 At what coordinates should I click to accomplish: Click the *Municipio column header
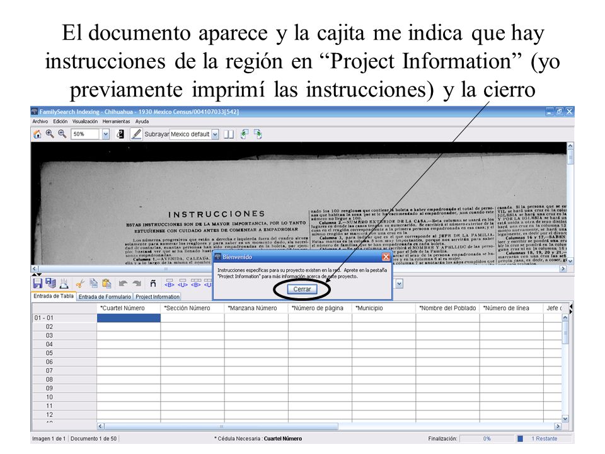point(384,308)
